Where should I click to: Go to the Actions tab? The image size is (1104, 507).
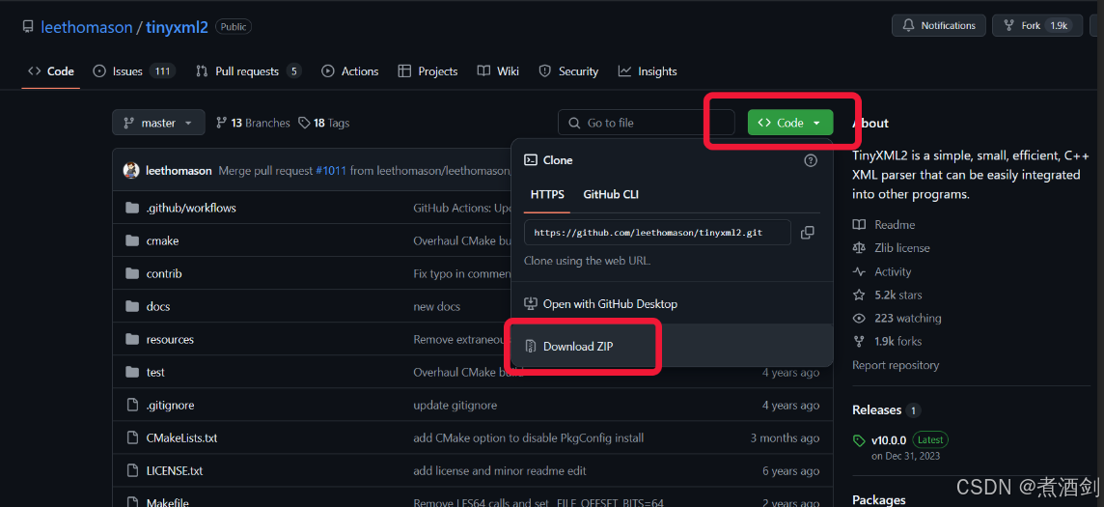tap(350, 71)
